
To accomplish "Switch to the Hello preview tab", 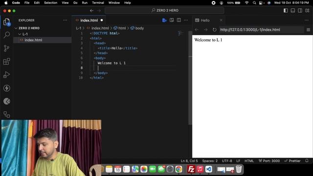I will tap(205, 20).
